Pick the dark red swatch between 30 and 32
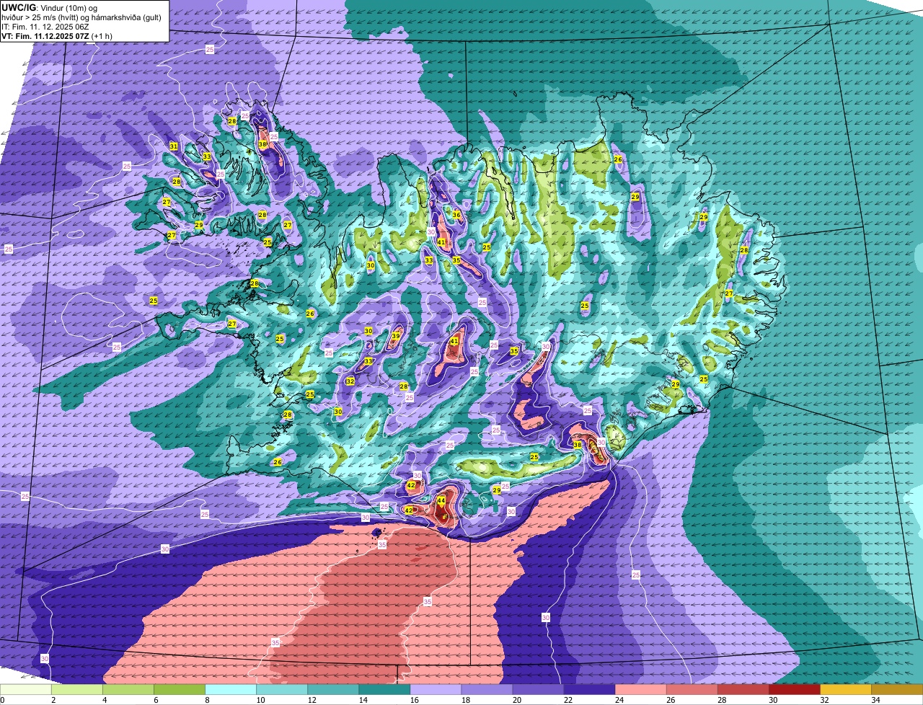 (x=794, y=689)
